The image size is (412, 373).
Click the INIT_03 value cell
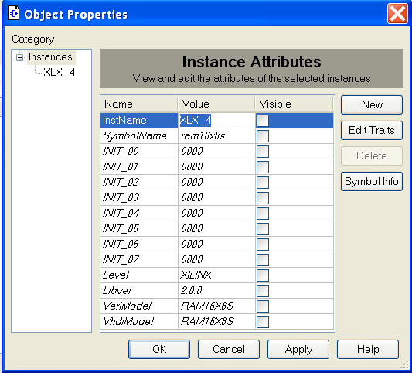tap(216, 198)
